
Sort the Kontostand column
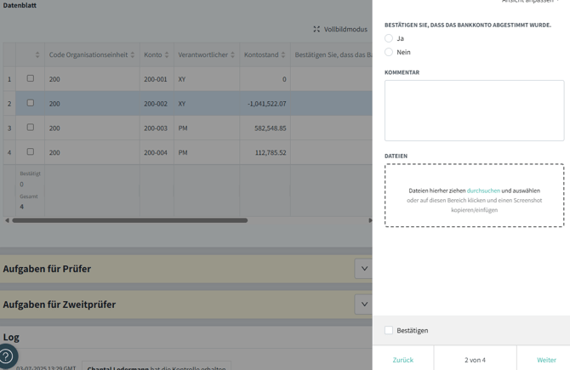(283, 55)
